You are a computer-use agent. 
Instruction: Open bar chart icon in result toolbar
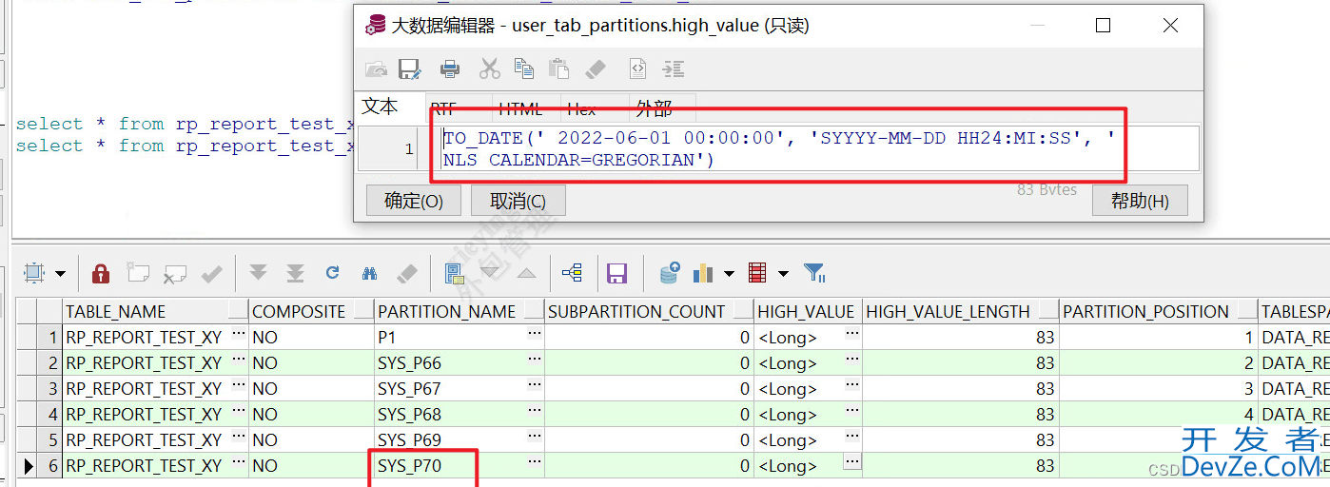703,274
